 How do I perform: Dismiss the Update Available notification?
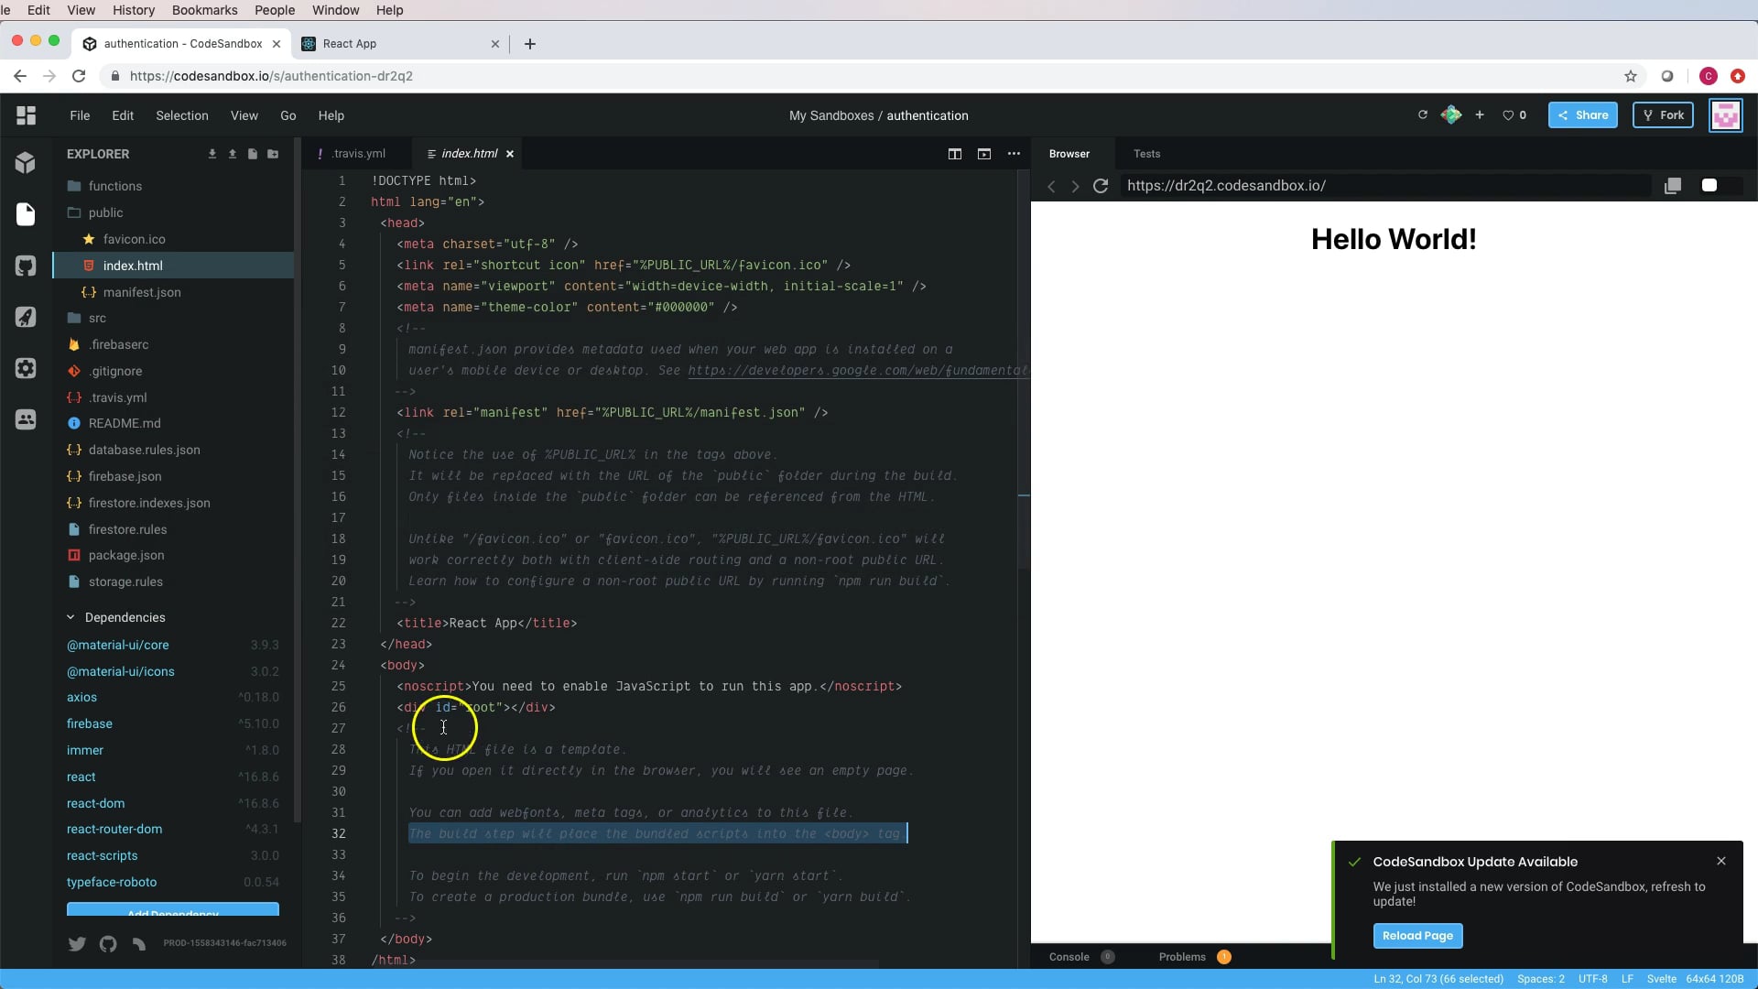point(1721,861)
